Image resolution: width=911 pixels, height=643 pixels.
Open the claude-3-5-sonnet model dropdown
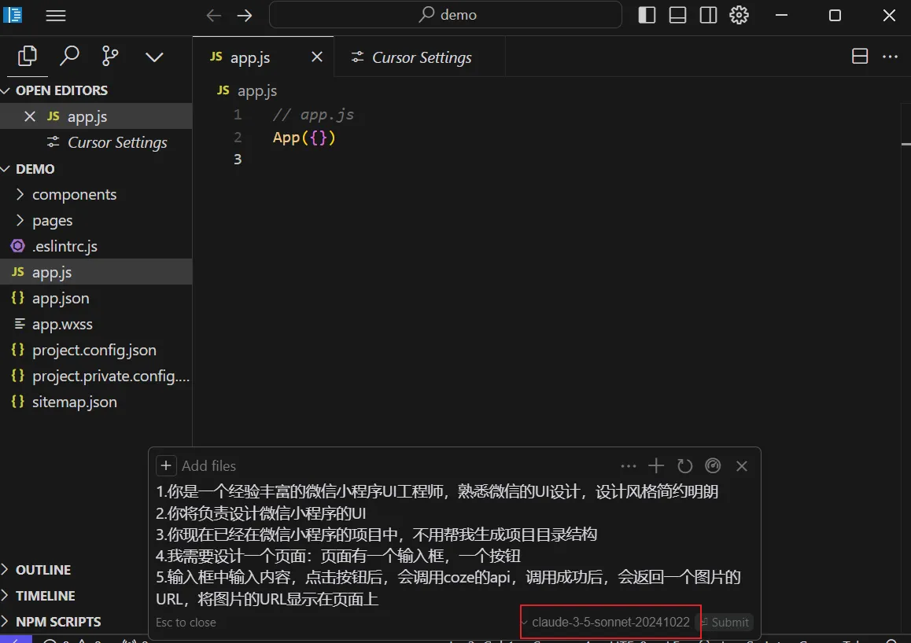[x=610, y=622]
